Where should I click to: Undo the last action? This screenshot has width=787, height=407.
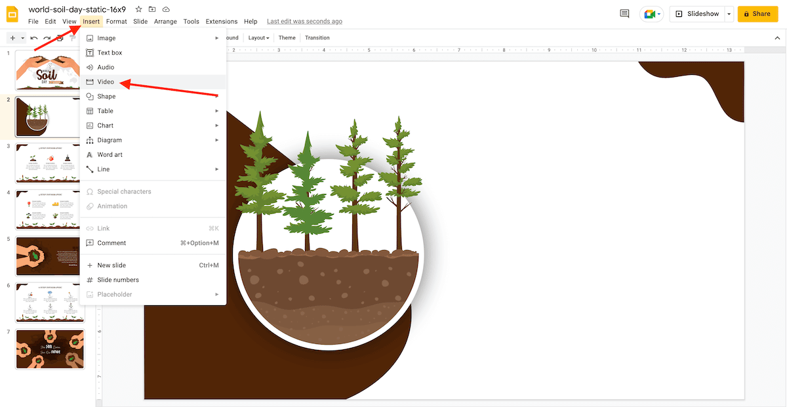34,38
